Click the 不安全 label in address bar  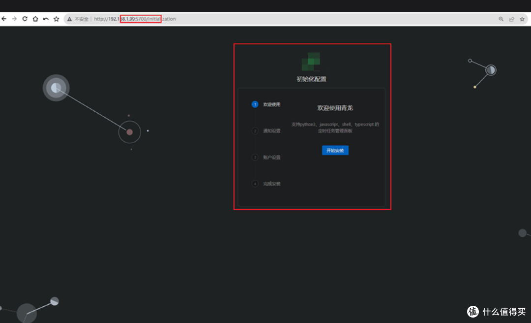pos(81,19)
